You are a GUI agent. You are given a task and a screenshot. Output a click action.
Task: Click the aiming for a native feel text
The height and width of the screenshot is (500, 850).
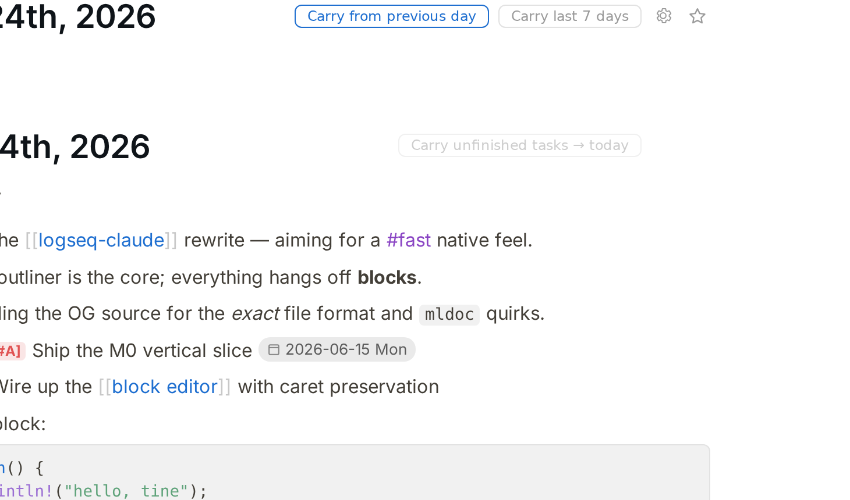[x=327, y=240]
